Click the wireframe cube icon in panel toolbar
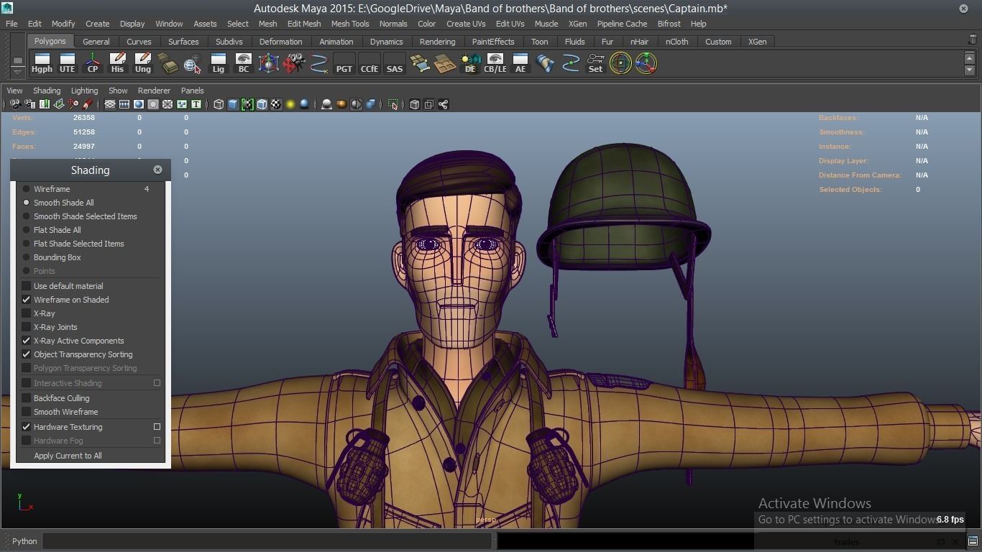The height and width of the screenshot is (552, 982). (219, 104)
